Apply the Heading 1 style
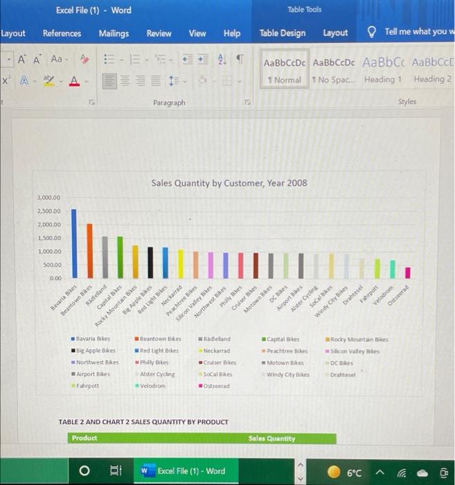 click(x=383, y=70)
